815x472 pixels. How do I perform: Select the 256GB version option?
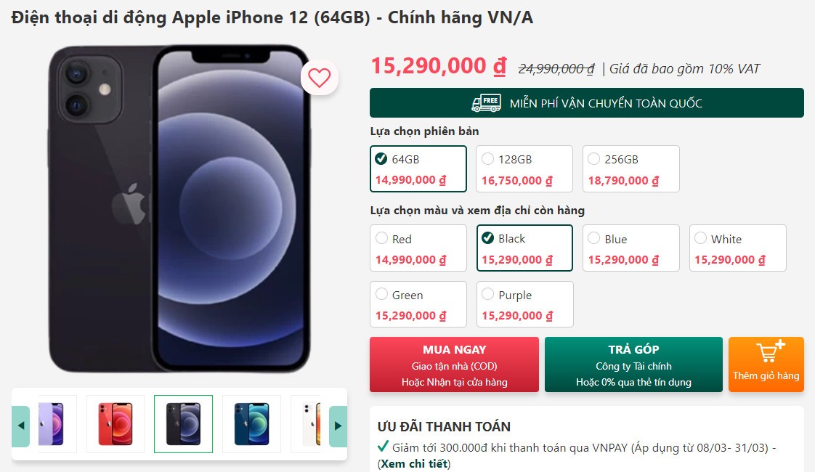(631, 169)
